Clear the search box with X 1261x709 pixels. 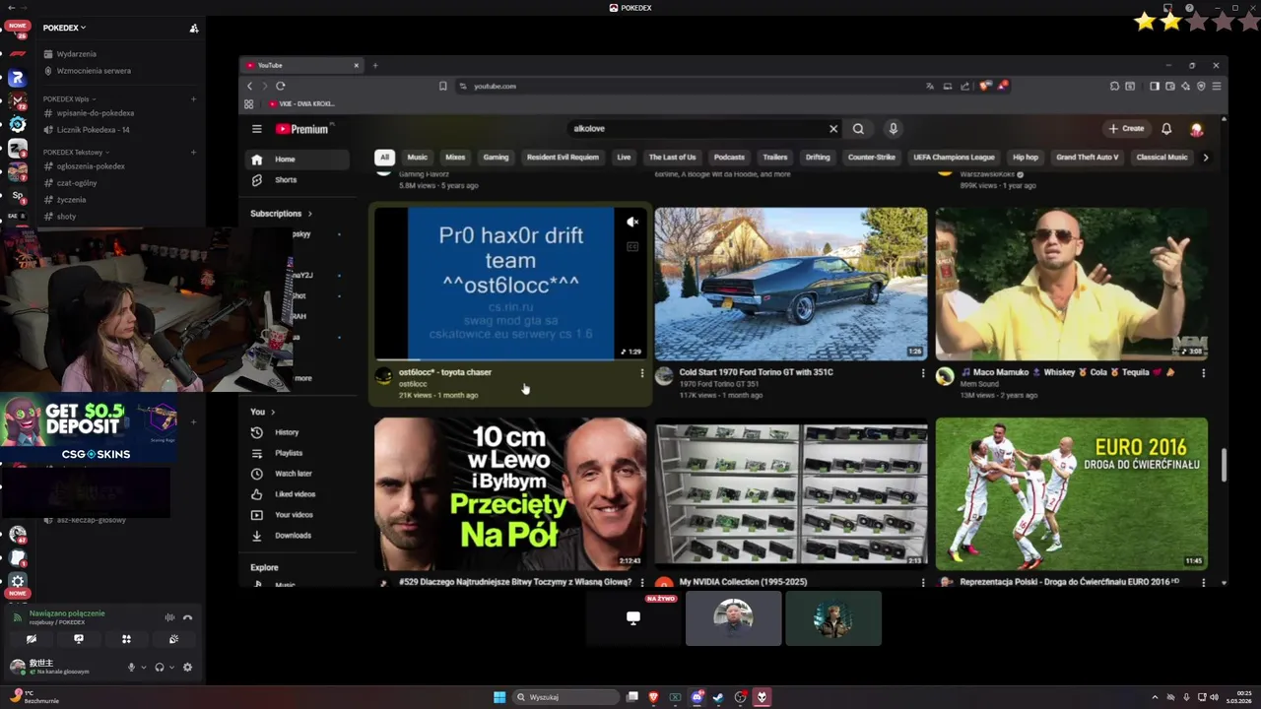pos(833,129)
